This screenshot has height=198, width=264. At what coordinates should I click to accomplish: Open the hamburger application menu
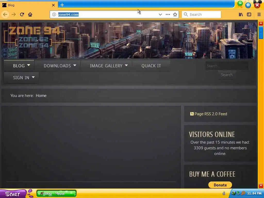pos(259,14)
